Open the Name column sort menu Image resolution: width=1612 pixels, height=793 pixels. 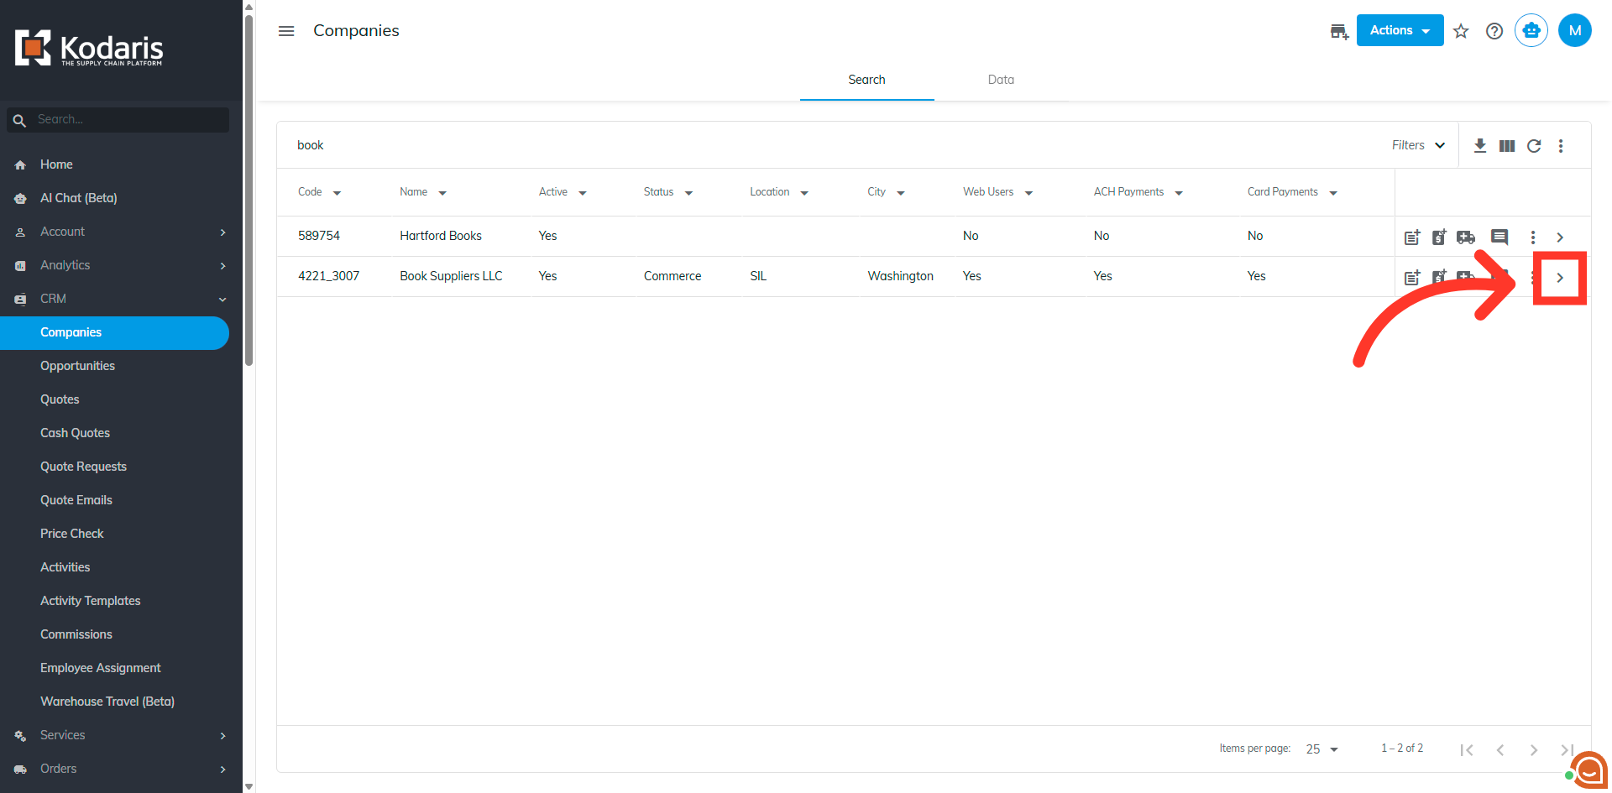tap(442, 193)
